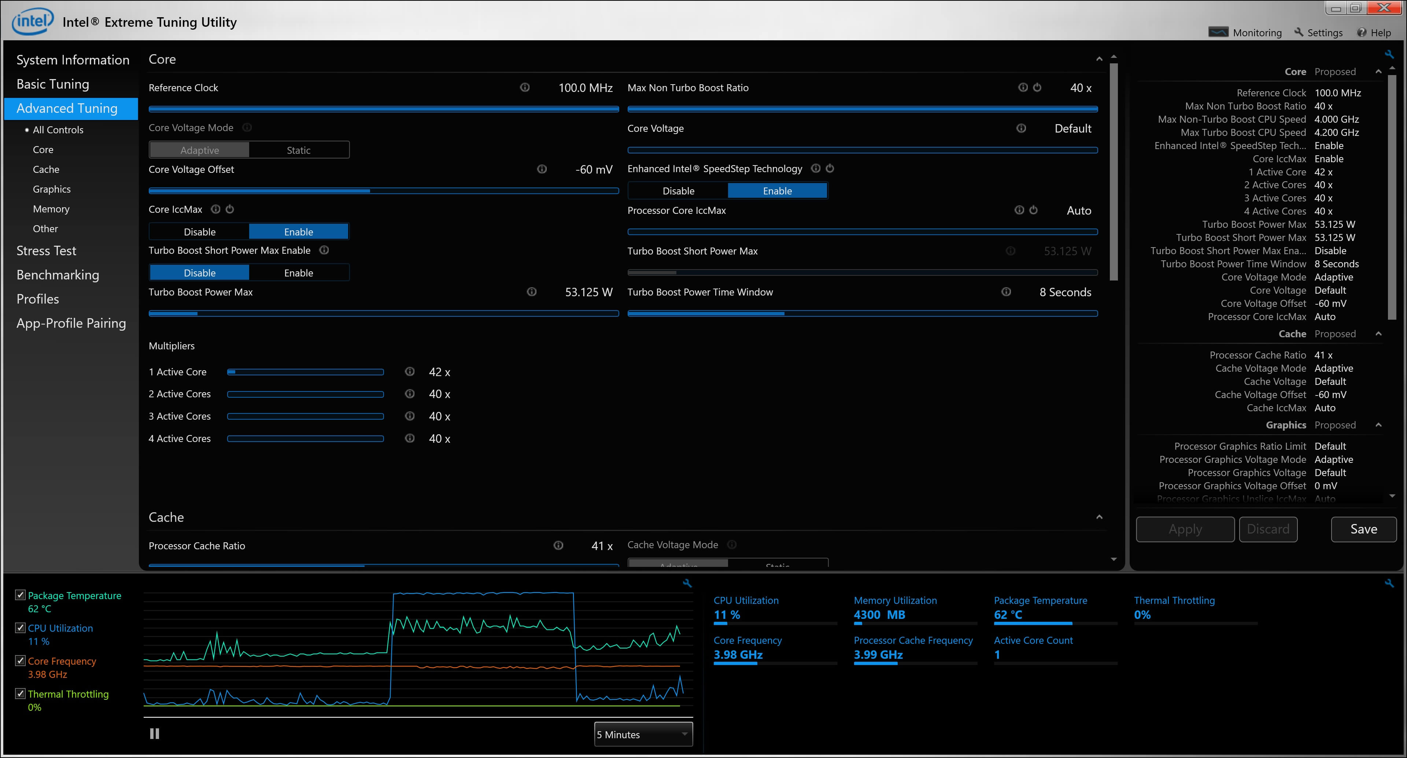This screenshot has height=758, width=1407.
Task: Click the Discard button
Action: click(x=1268, y=529)
